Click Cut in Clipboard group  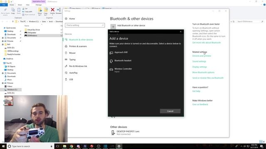tap(25, 8)
